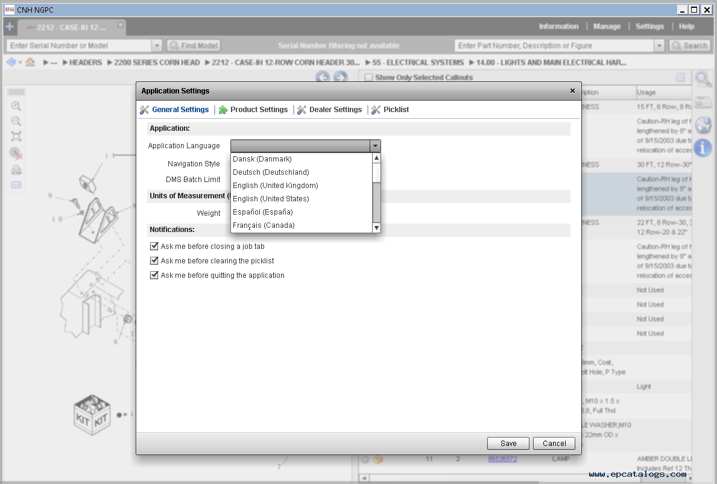Screen dimensions: 717x484
Task: Click the blue info icon in sidebar
Action: coord(703,148)
